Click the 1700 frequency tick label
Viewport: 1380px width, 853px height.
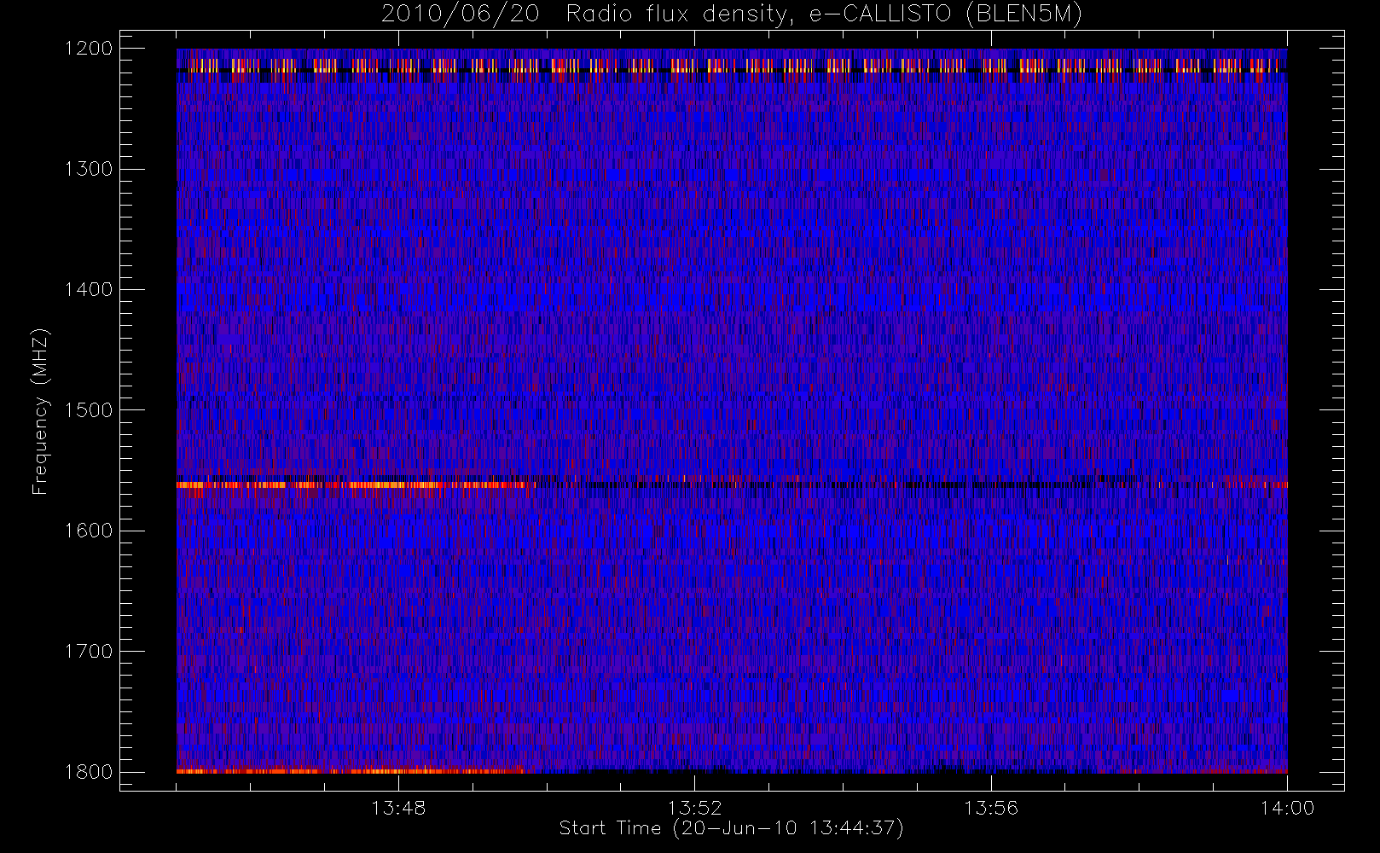(88, 652)
